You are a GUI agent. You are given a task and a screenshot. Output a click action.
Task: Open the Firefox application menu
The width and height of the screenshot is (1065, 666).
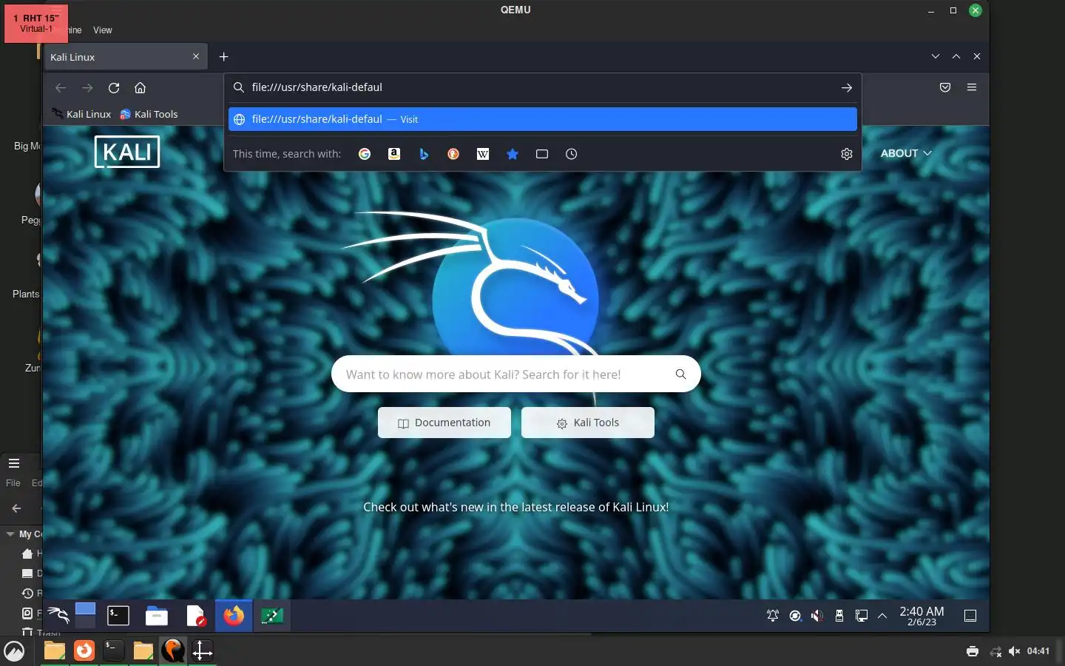[x=972, y=87]
